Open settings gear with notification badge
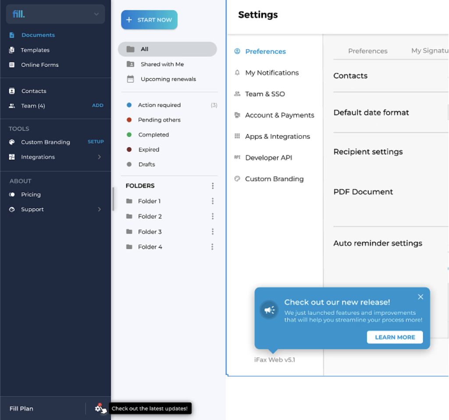This screenshot has height=420, width=449. pos(98,408)
